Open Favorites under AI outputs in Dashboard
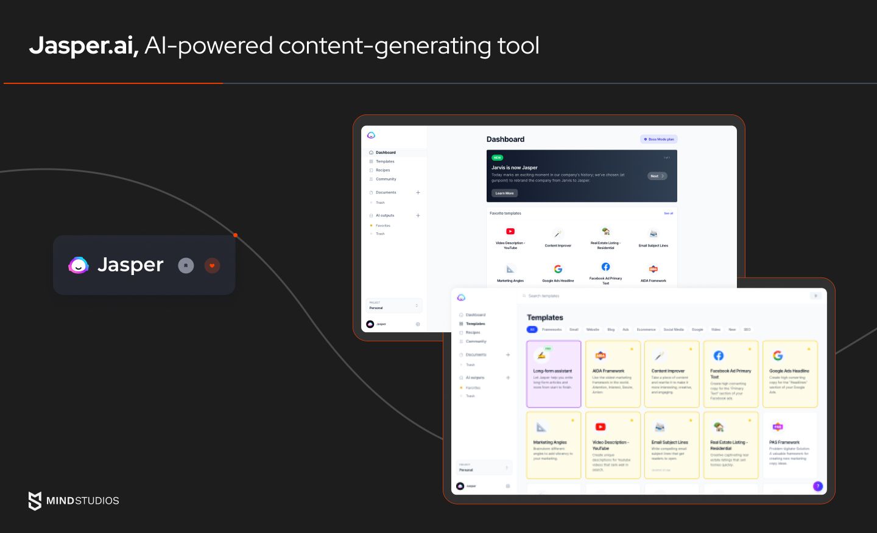Image resolution: width=877 pixels, height=533 pixels. 382,226
